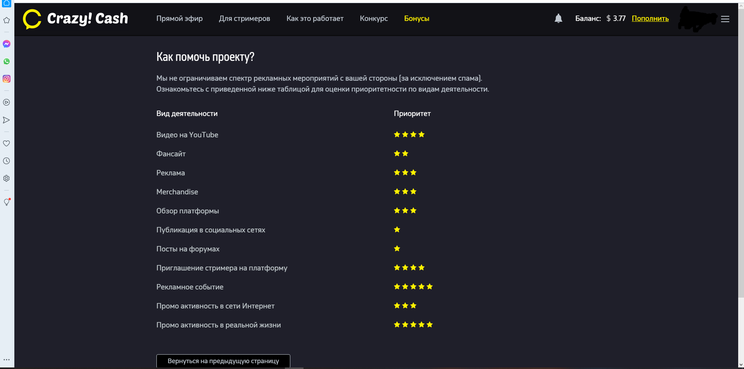This screenshot has width=744, height=369.
Task: Open Messenger in the browser sidebar
Action: tap(7, 44)
